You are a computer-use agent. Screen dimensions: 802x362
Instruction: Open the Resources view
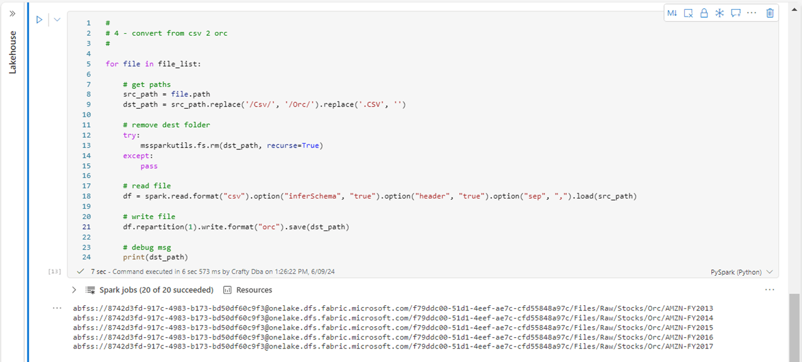[248, 290]
